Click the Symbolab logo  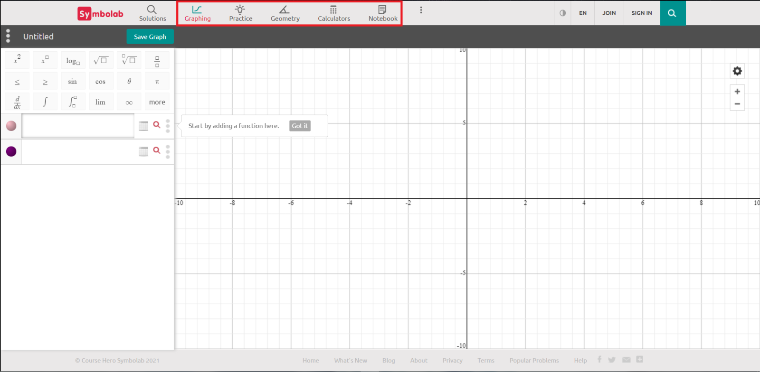(100, 13)
